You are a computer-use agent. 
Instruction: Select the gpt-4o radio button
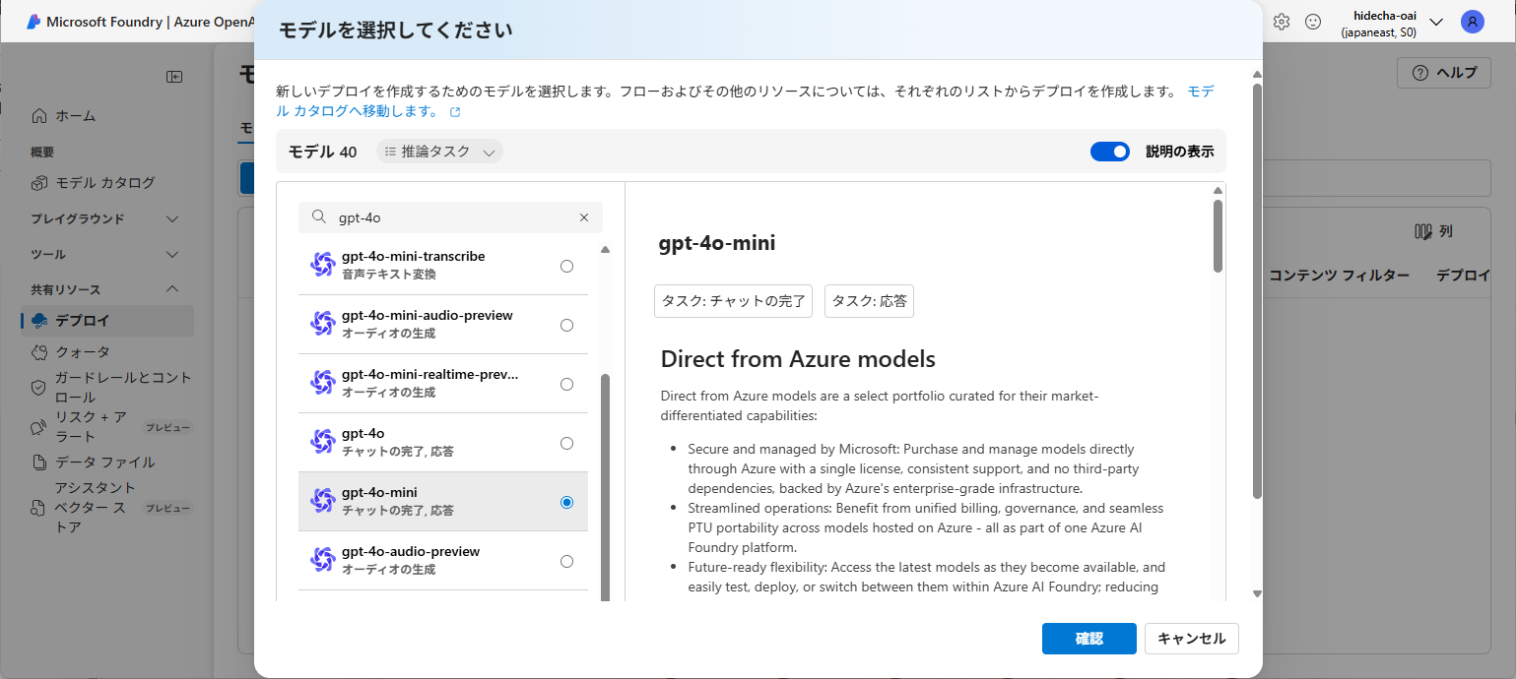point(566,443)
